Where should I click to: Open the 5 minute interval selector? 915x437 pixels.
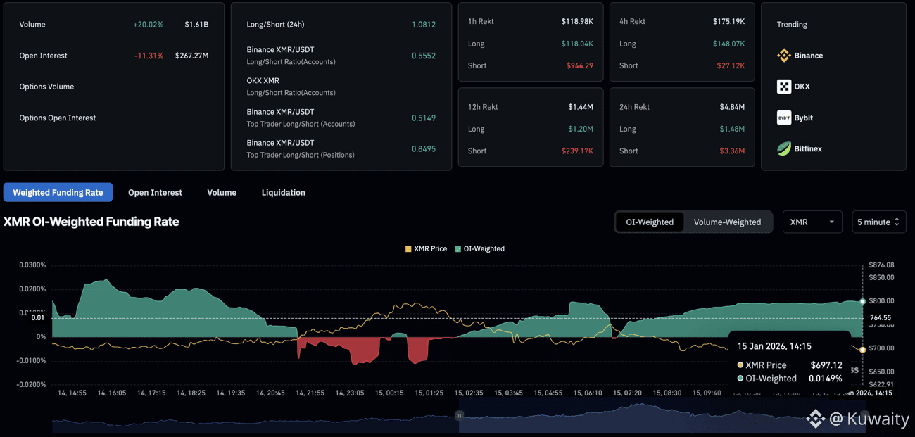(878, 222)
